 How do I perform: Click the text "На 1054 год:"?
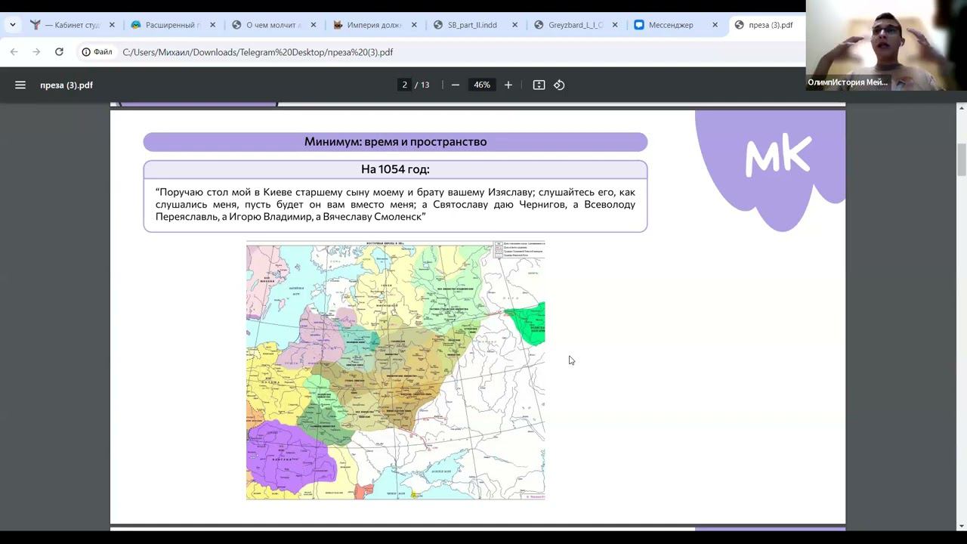395,169
